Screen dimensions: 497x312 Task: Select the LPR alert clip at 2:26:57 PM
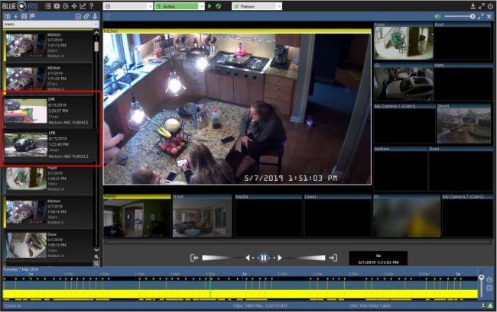point(48,111)
